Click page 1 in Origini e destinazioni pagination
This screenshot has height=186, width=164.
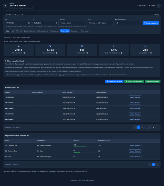point(153,164)
